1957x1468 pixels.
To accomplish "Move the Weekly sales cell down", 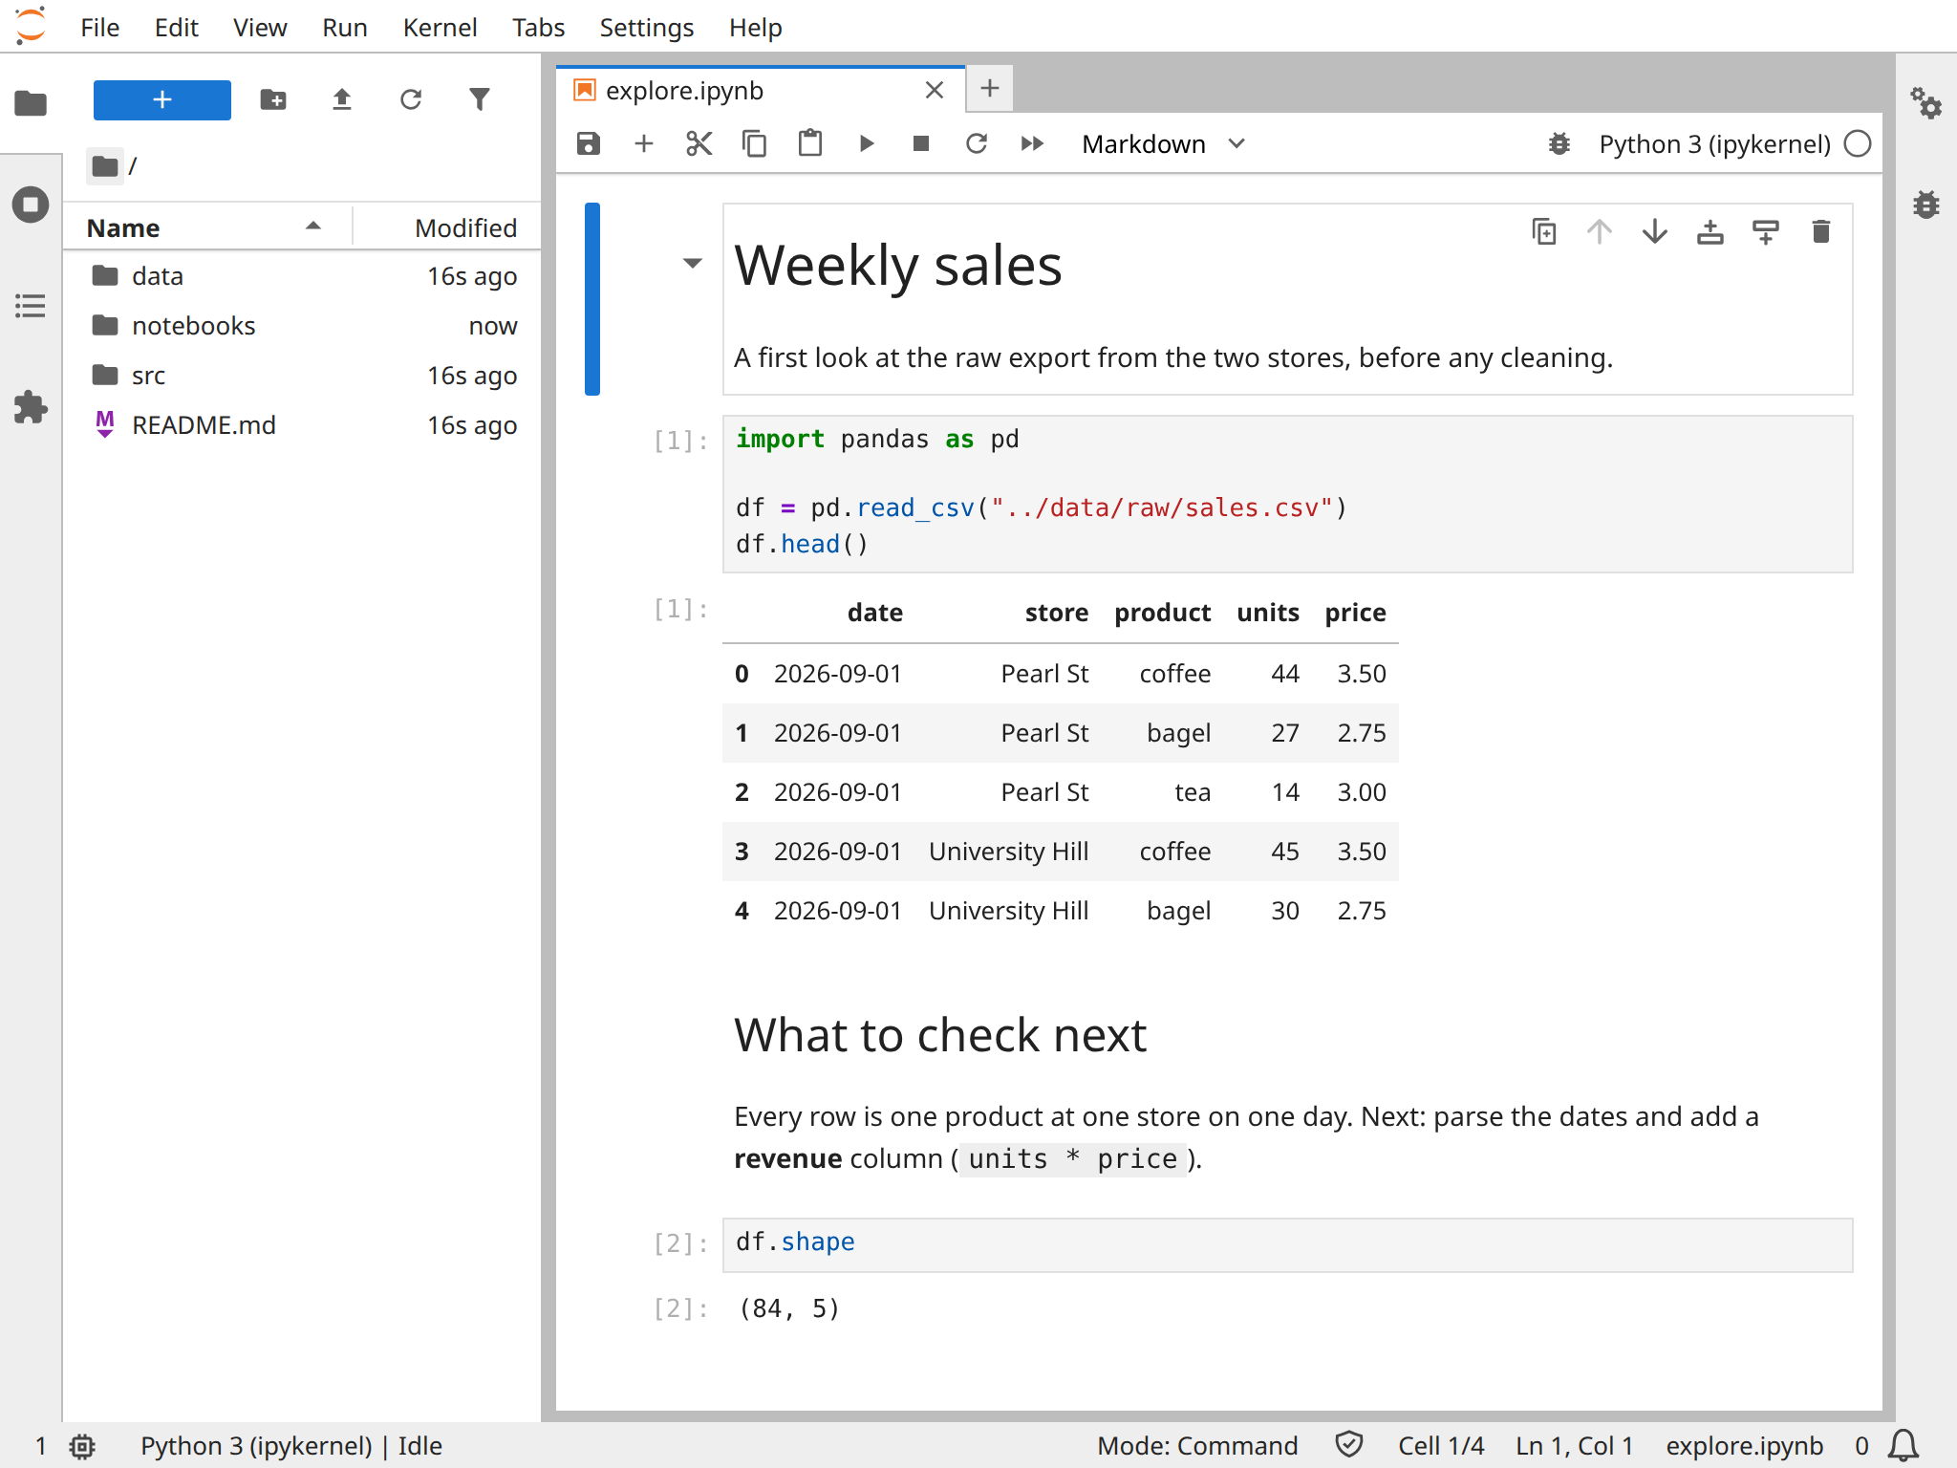I will 1655,232.
